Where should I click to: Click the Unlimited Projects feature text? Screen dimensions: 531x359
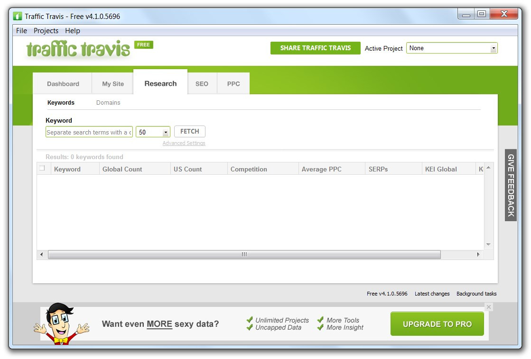coord(282,320)
